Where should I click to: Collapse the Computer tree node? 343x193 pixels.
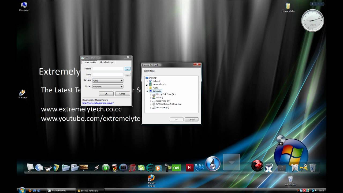click(147, 91)
